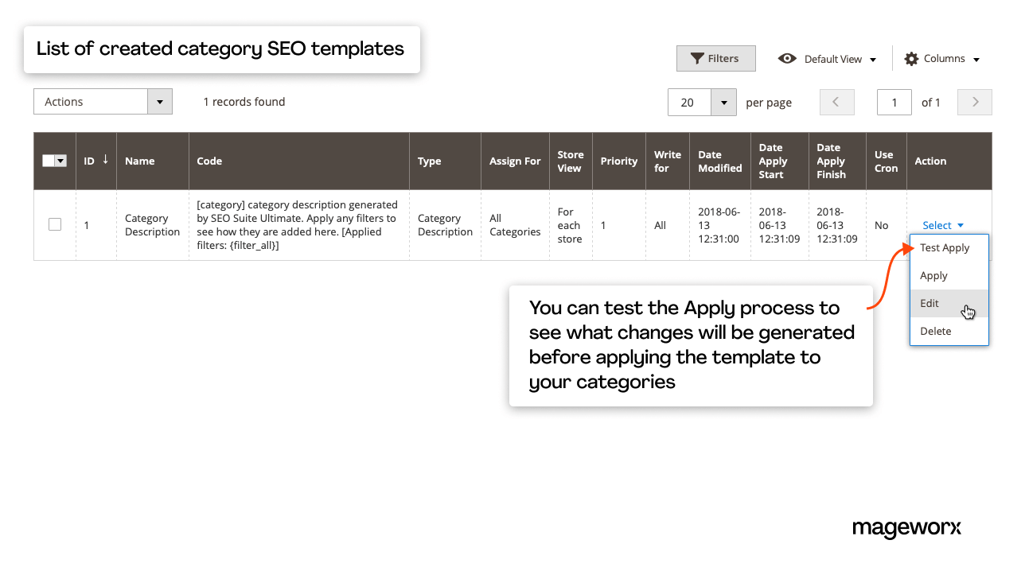
Task: Click the Mageworx logo
Action: tap(906, 528)
